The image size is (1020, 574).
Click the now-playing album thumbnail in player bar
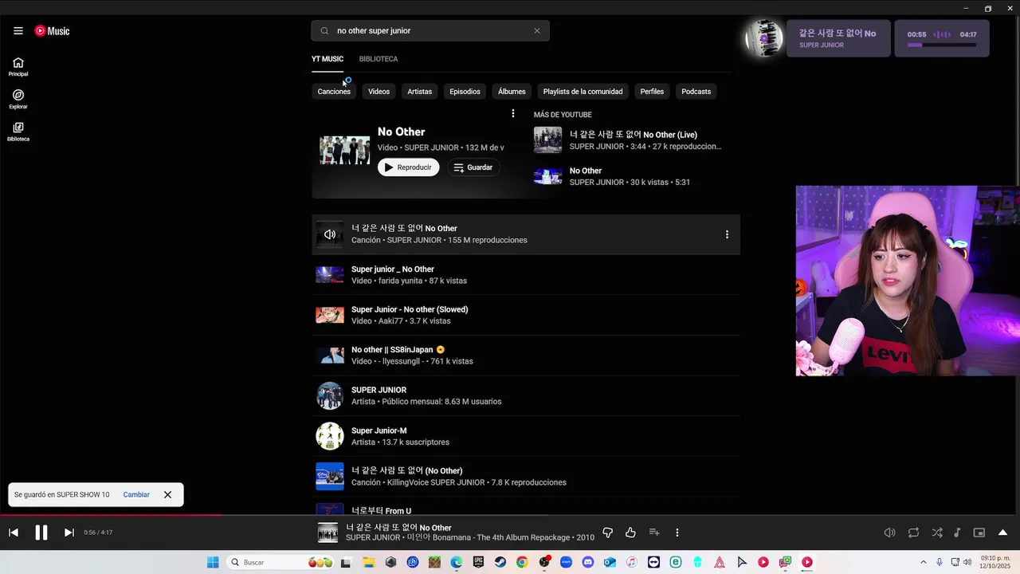pyautogui.click(x=328, y=533)
